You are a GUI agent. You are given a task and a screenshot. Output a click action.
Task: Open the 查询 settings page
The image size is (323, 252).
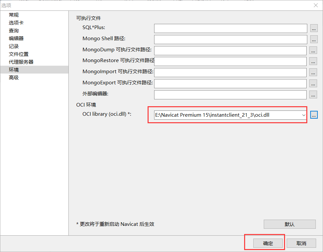coord(13,30)
